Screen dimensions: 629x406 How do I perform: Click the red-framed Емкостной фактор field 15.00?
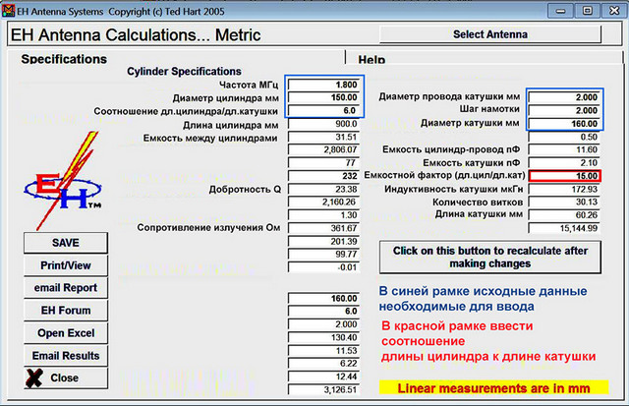(x=565, y=176)
